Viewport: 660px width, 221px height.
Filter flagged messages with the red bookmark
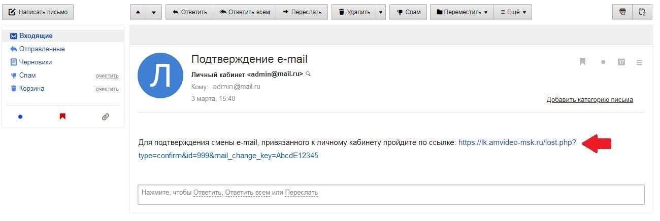62,117
